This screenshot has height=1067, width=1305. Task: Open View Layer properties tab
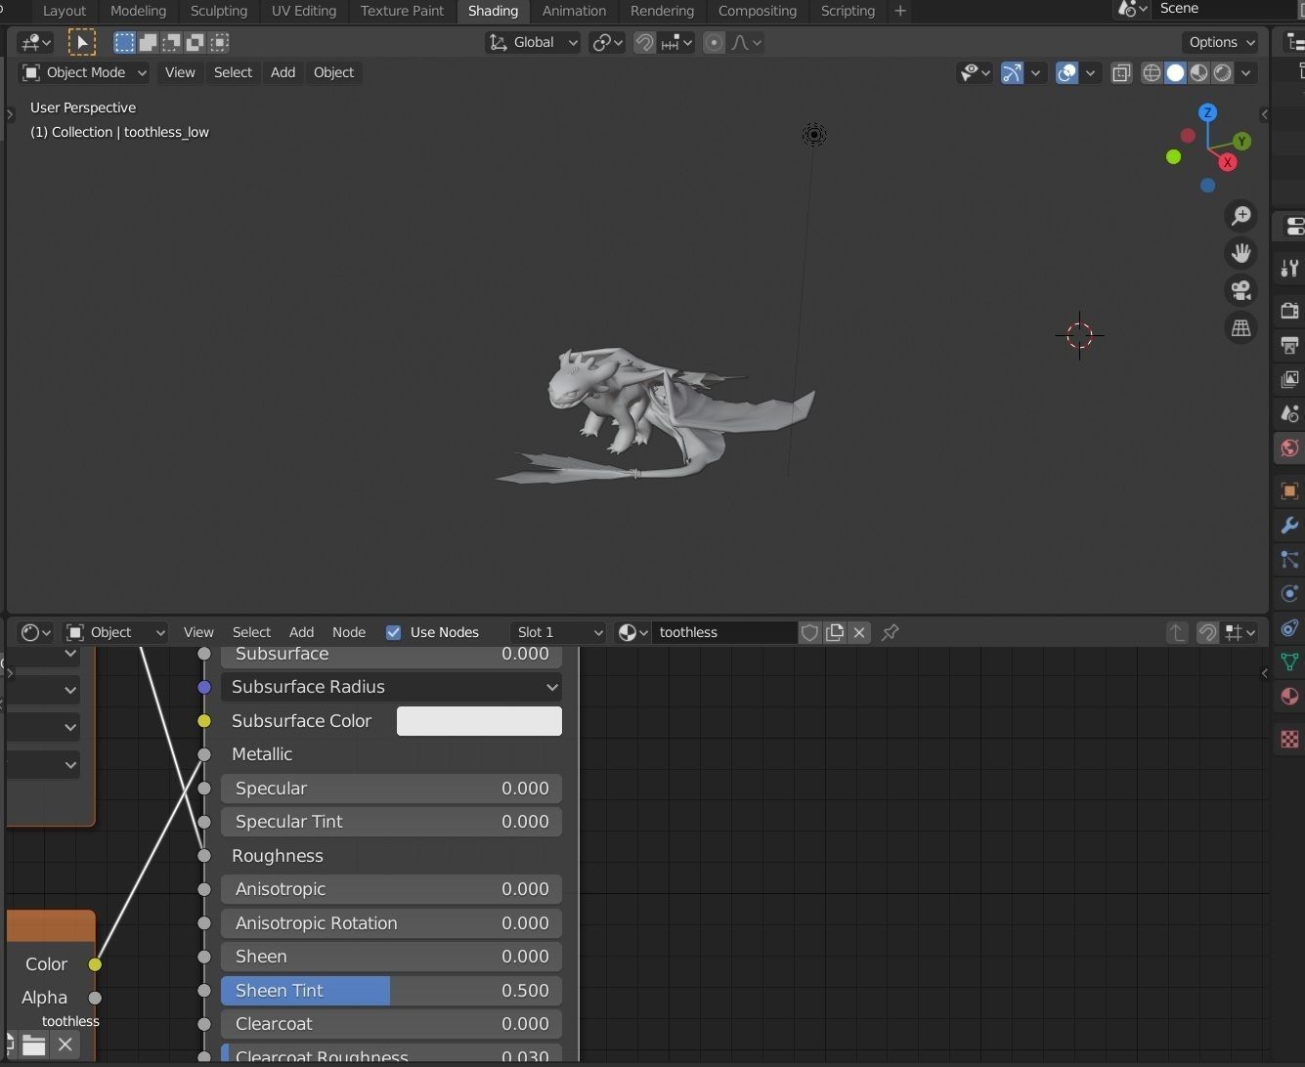click(x=1289, y=379)
